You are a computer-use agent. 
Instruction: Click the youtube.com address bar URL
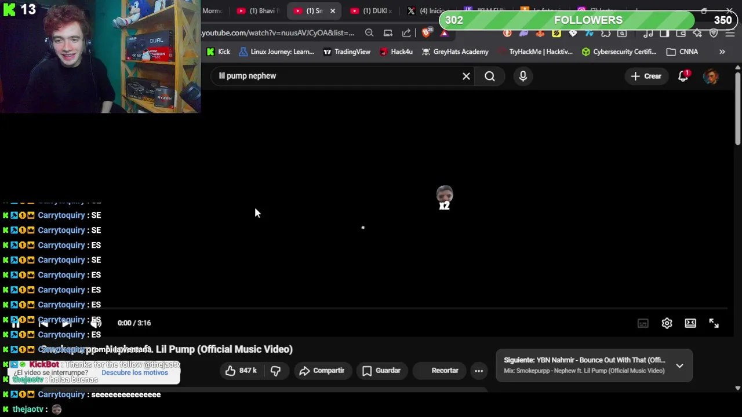(x=278, y=33)
